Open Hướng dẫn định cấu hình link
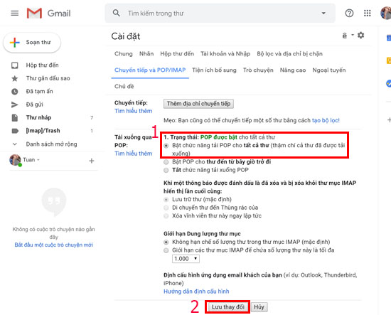 pyautogui.click(x=196, y=292)
